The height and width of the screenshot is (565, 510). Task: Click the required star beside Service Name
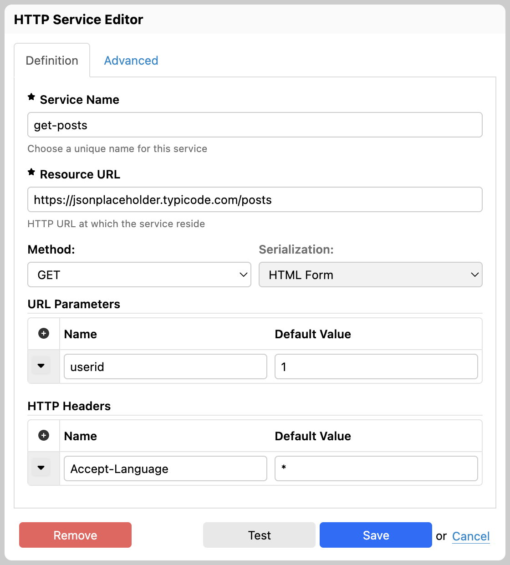[31, 97]
